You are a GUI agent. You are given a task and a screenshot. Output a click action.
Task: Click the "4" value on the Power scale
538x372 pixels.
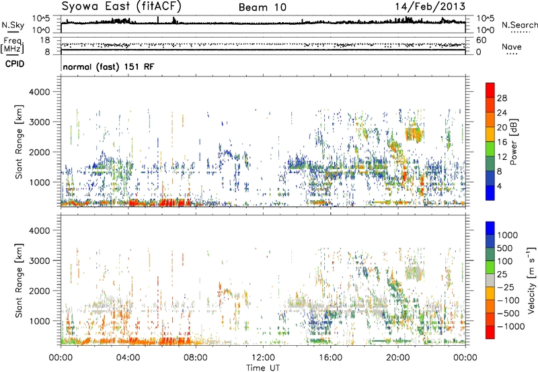point(500,186)
